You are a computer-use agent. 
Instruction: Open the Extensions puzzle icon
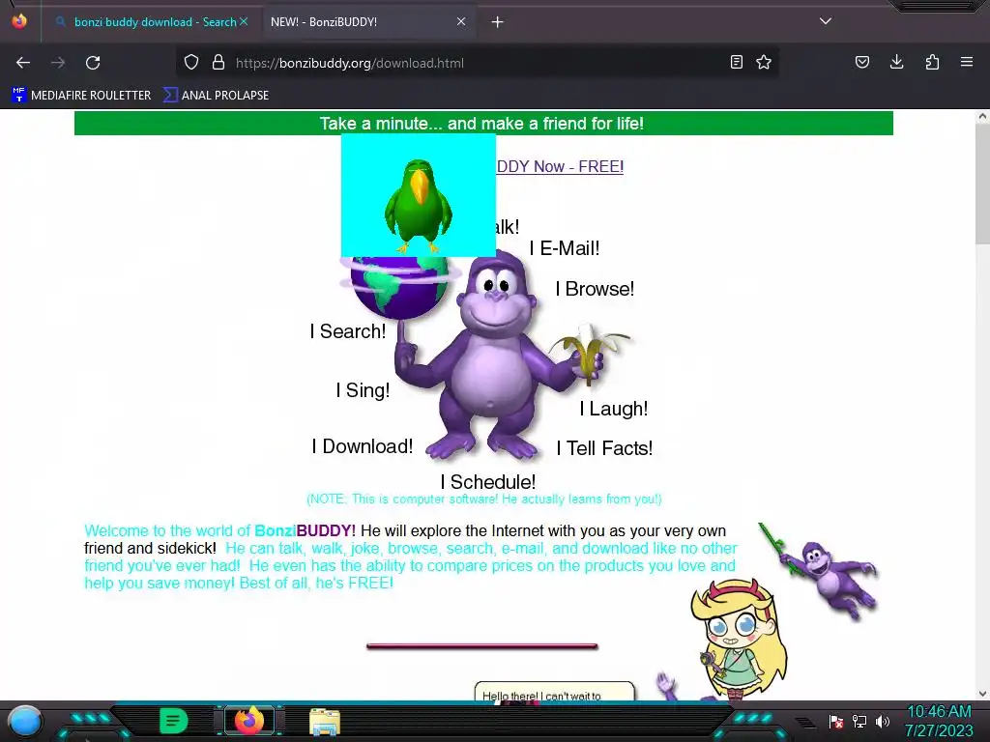click(932, 62)
